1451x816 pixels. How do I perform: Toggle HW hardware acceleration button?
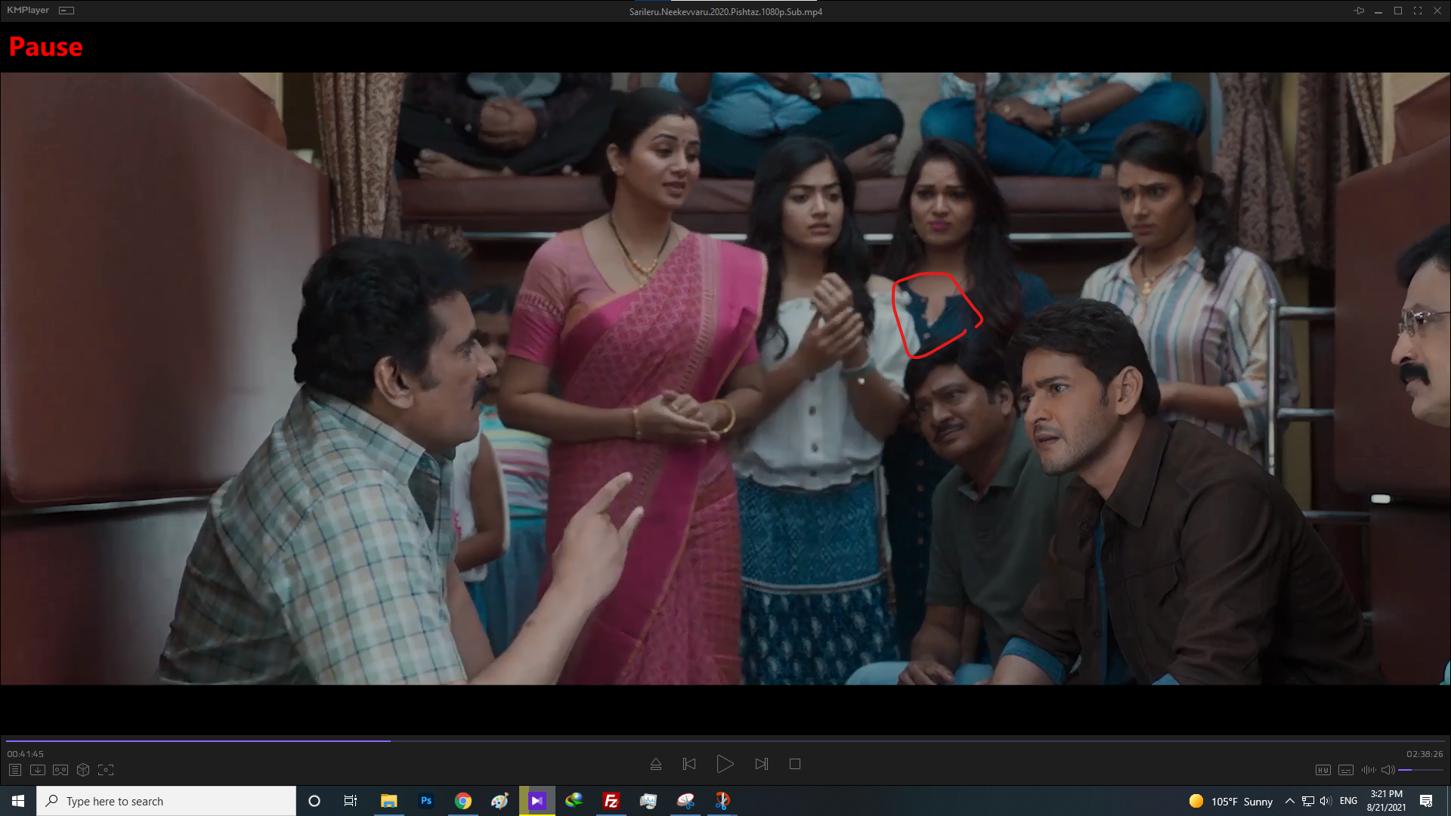1323,770
